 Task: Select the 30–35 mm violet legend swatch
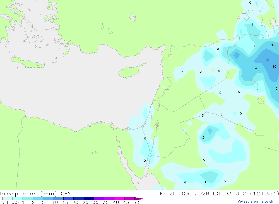(99, 198)
